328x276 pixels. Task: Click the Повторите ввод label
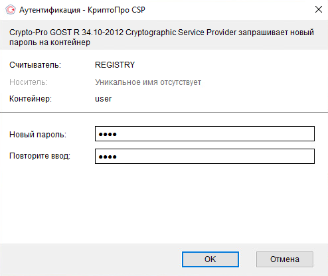pyautogui.click(x=40, y=156)
